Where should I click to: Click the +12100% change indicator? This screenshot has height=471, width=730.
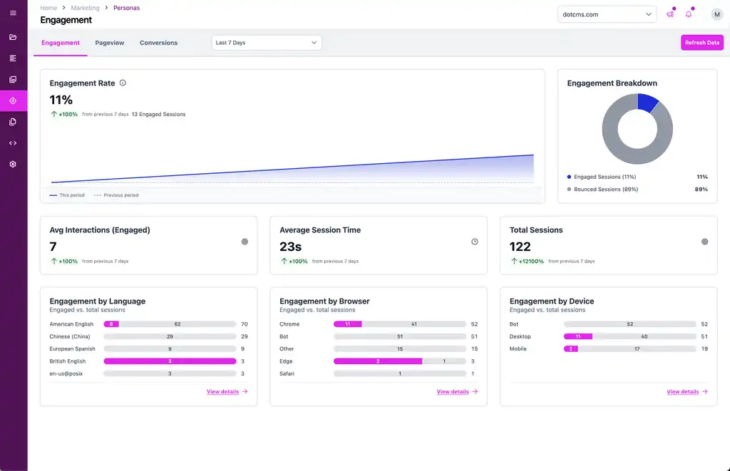click(528, 261)
